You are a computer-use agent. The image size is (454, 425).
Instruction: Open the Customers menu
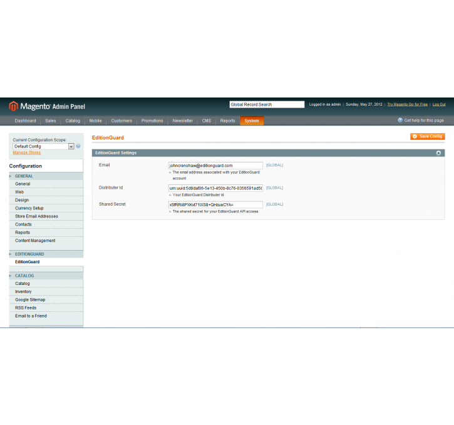[x=121, y=121]
